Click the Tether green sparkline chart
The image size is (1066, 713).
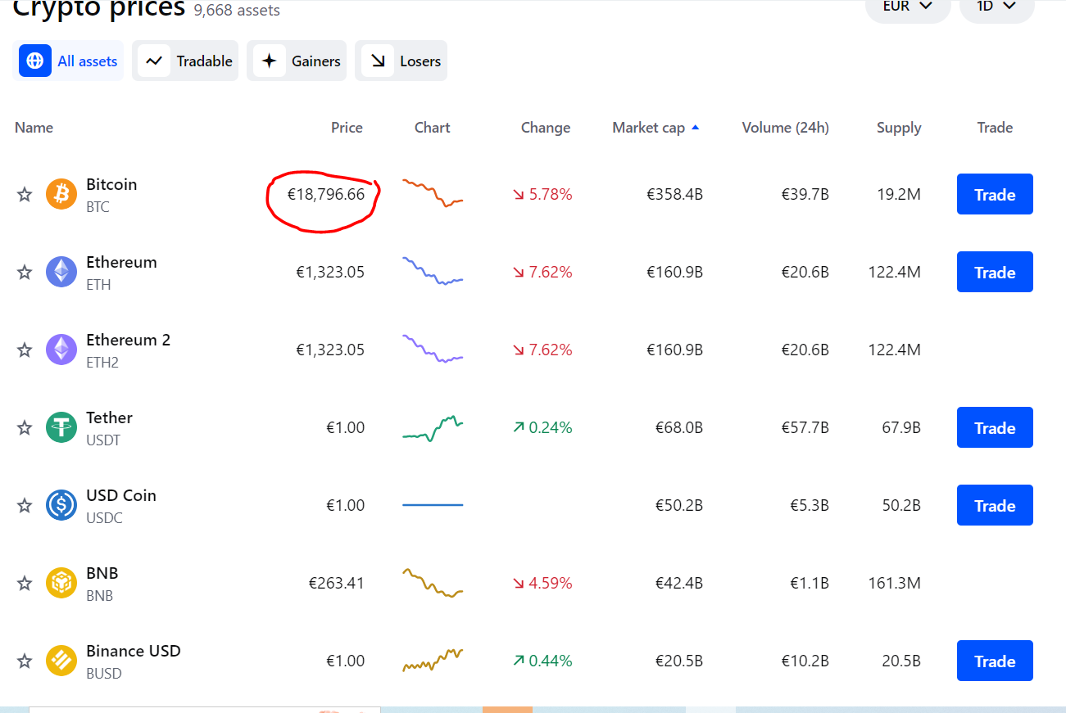pyautogui.click(x=433, y=427)
